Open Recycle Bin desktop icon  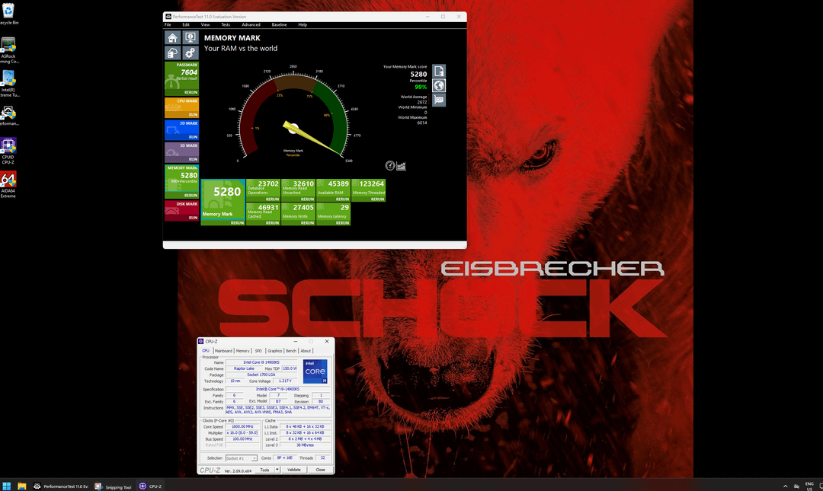[x=8, y=14]
